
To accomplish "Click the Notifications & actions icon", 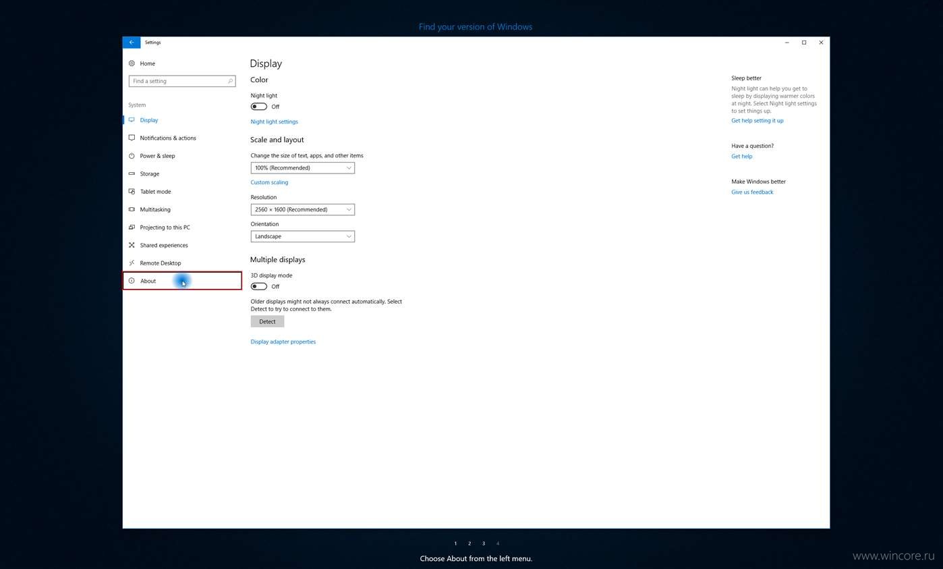I will 132,138.
